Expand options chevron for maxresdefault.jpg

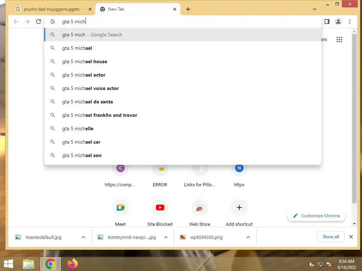click(83, 237)
